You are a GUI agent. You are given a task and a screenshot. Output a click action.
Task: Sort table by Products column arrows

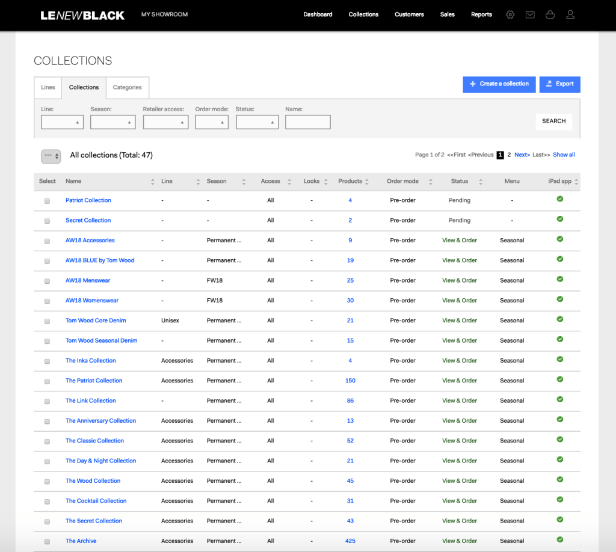(x=367, y=182)
